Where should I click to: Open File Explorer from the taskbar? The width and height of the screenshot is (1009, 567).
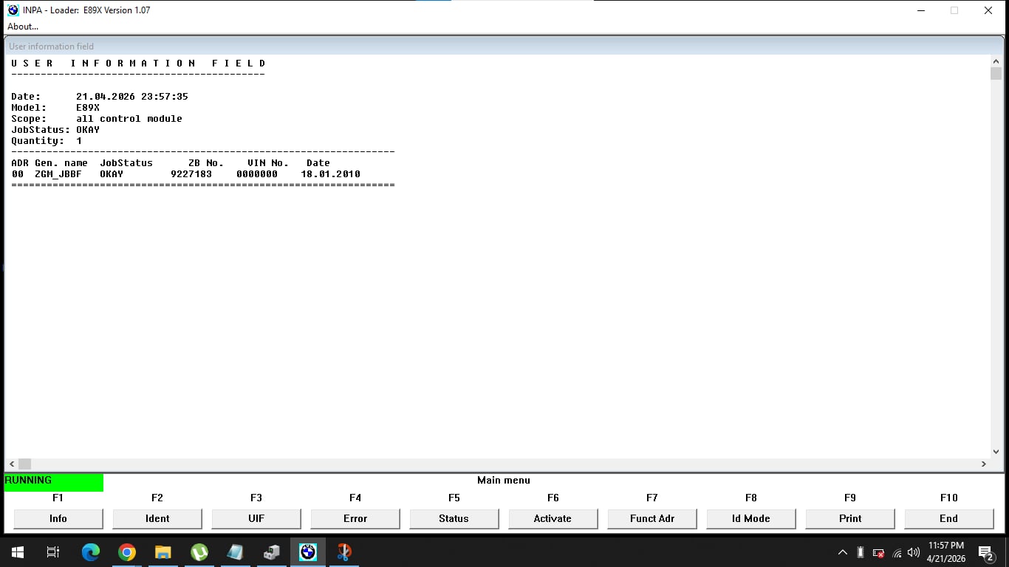(x=163, y=552)
